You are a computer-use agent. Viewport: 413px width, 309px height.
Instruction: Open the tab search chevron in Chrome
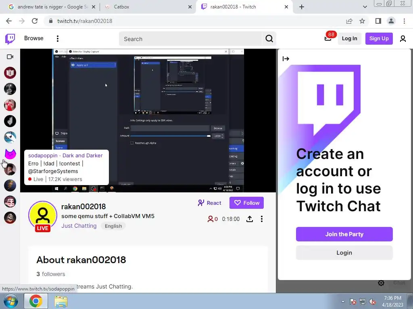[365, 7]
